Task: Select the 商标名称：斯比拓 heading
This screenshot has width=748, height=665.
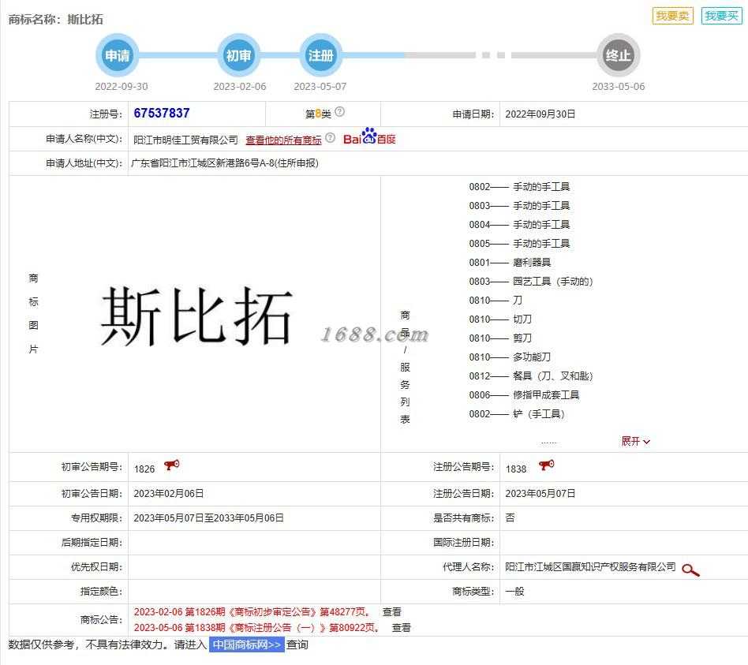Action: click(56, 20)
